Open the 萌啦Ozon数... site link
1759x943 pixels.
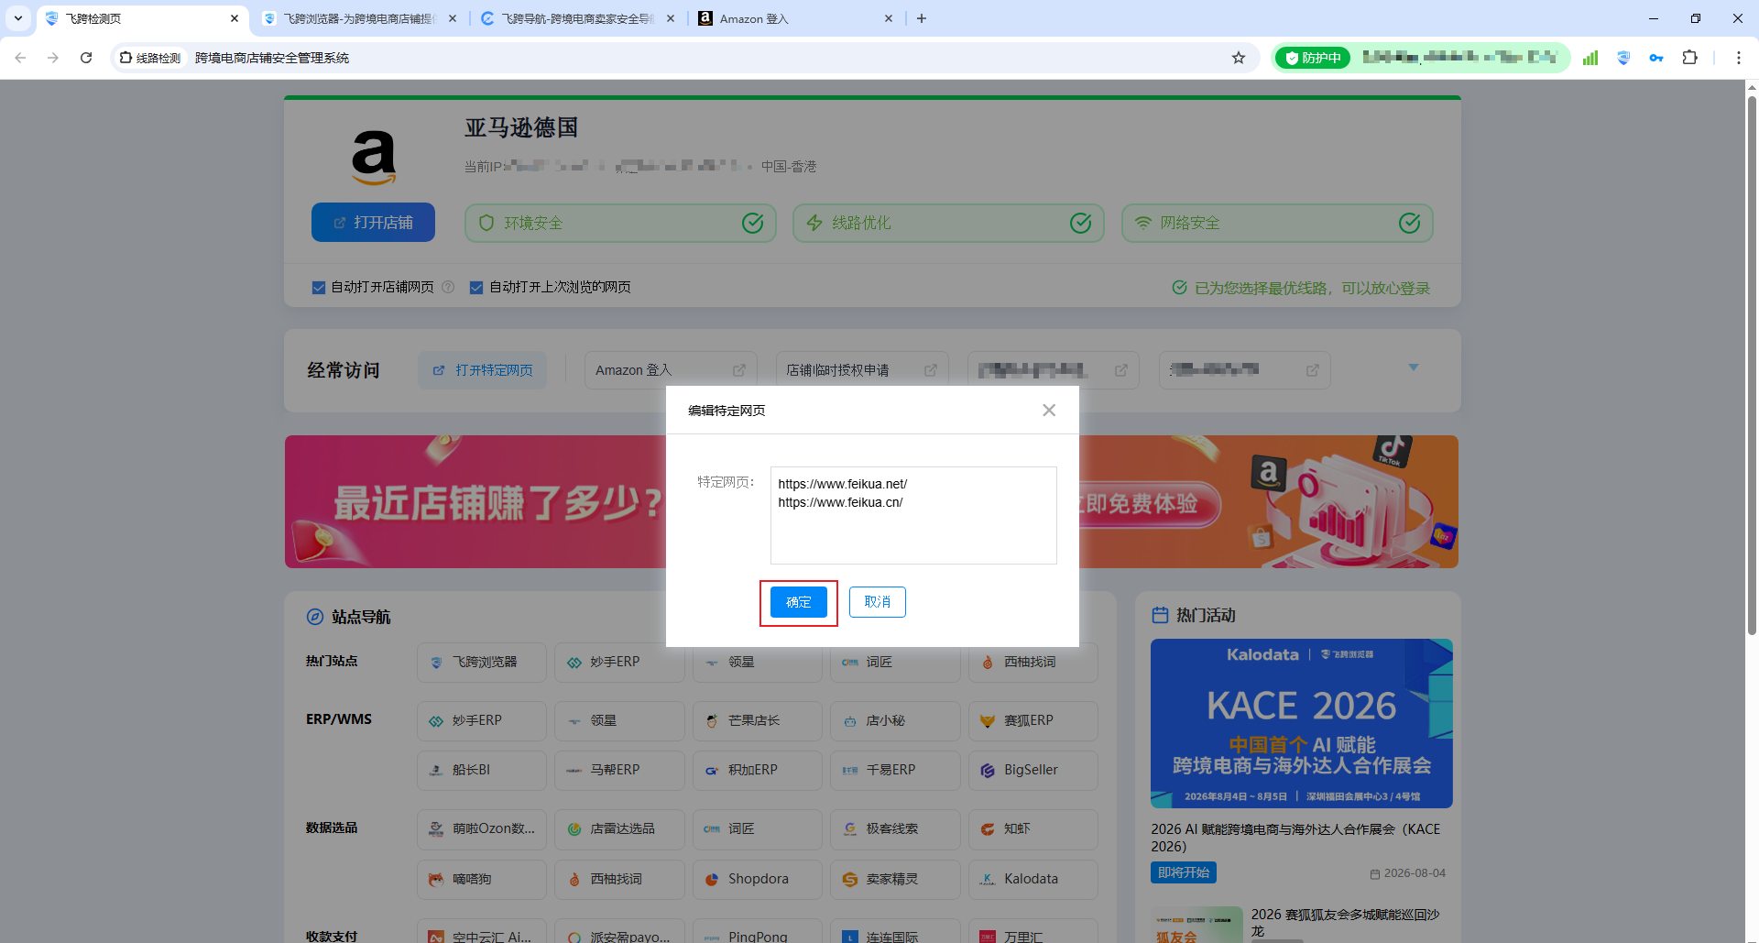point(482,828)
